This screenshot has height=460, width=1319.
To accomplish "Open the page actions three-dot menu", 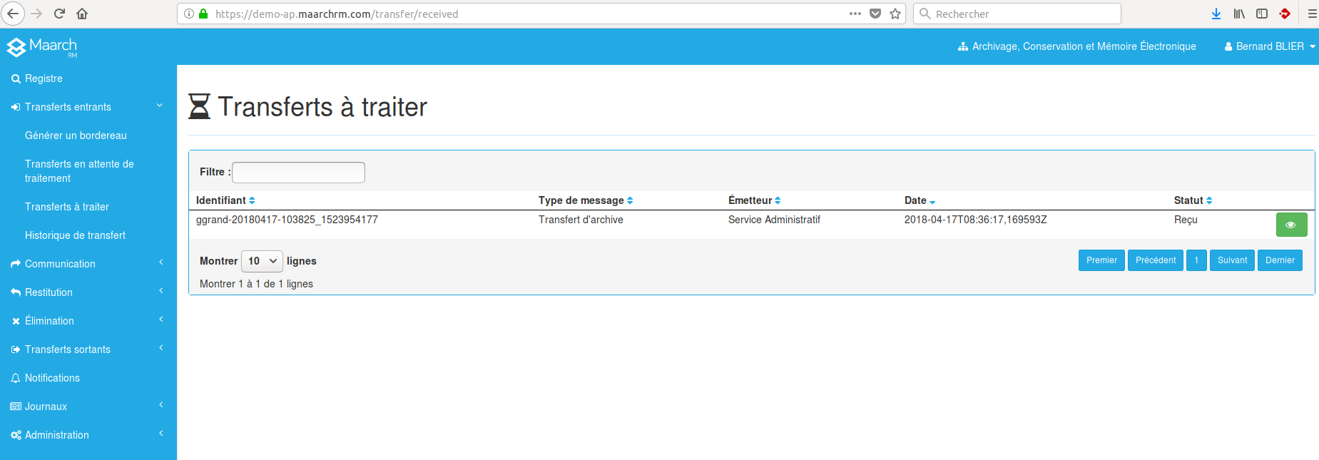I will click(x=855, y=14).
